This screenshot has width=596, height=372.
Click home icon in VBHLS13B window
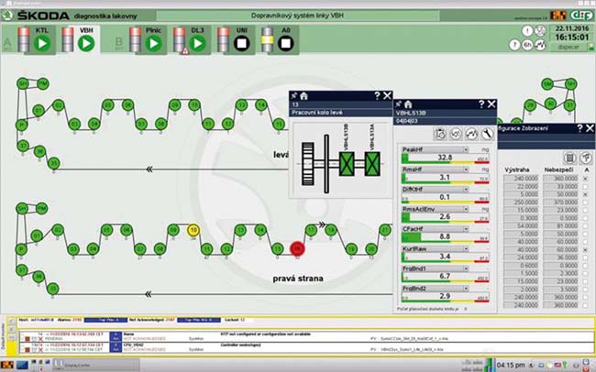[x=408, y=104]
